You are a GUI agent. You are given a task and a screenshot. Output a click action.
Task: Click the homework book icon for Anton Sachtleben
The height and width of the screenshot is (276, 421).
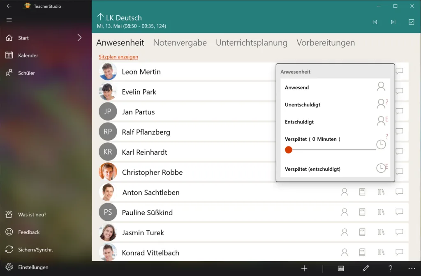(362, 192)
